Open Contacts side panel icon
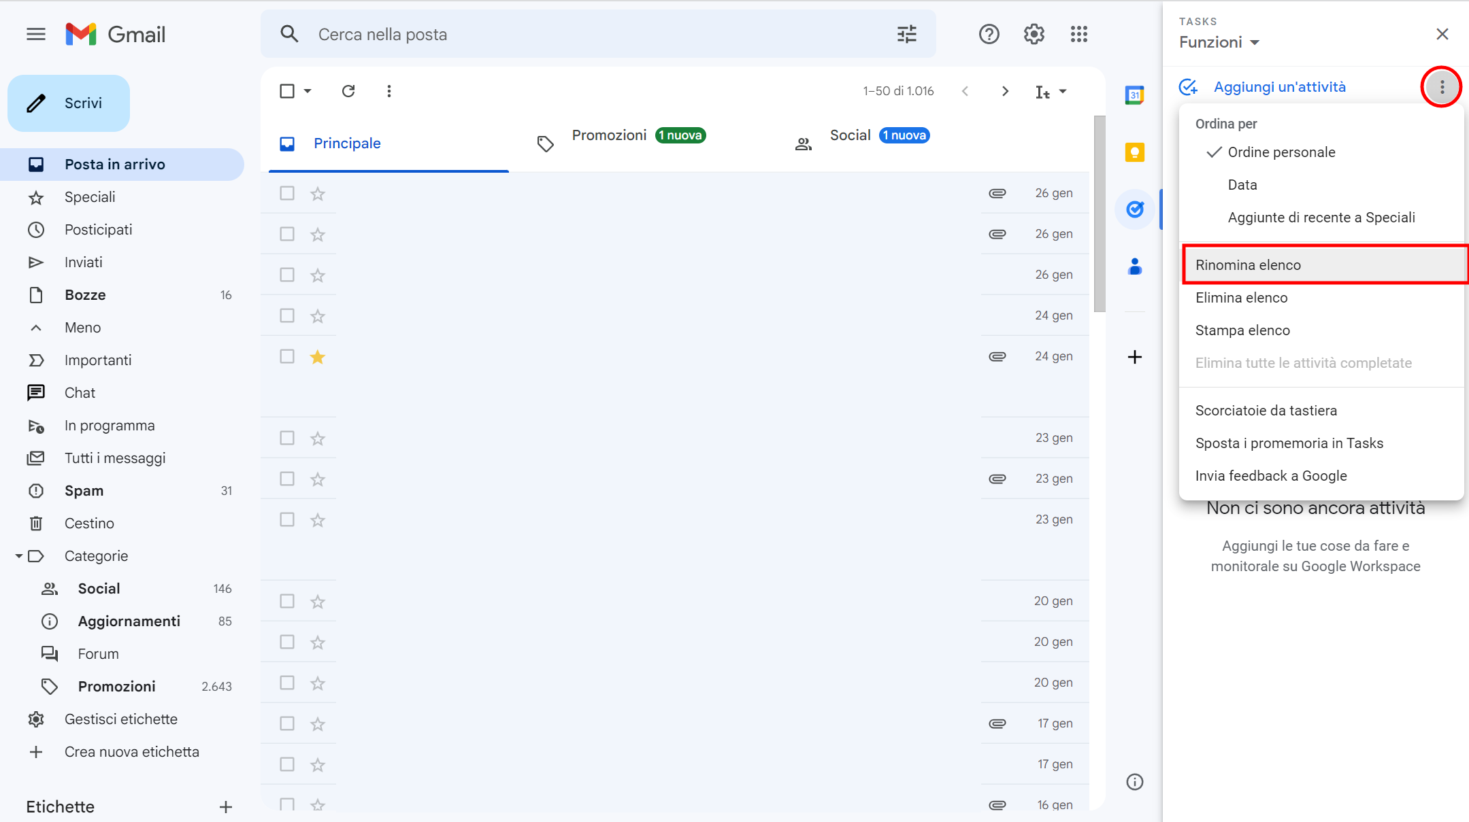 (1134, 267)
